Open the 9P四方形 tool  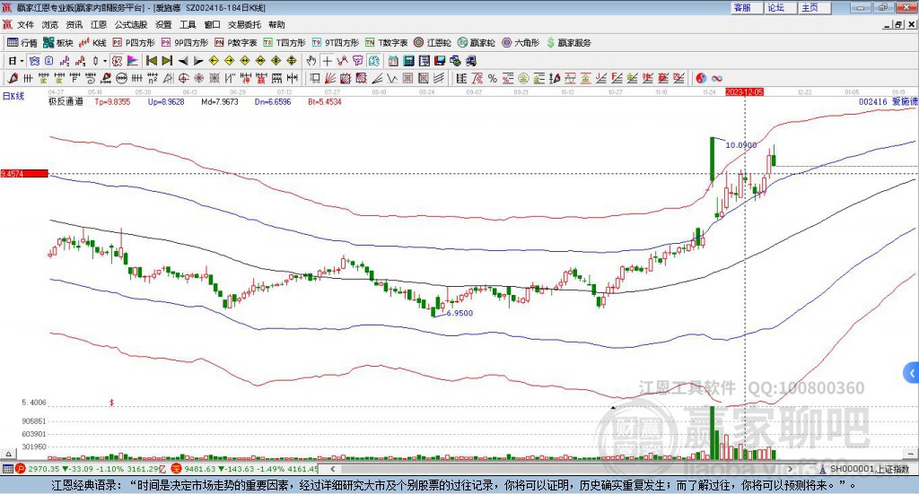tap(185, 43)
